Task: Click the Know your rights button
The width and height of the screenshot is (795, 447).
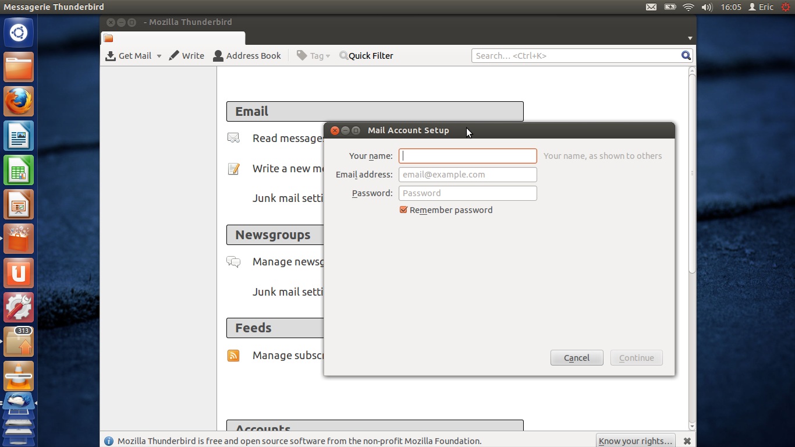Action: click(x=636, y=441)
